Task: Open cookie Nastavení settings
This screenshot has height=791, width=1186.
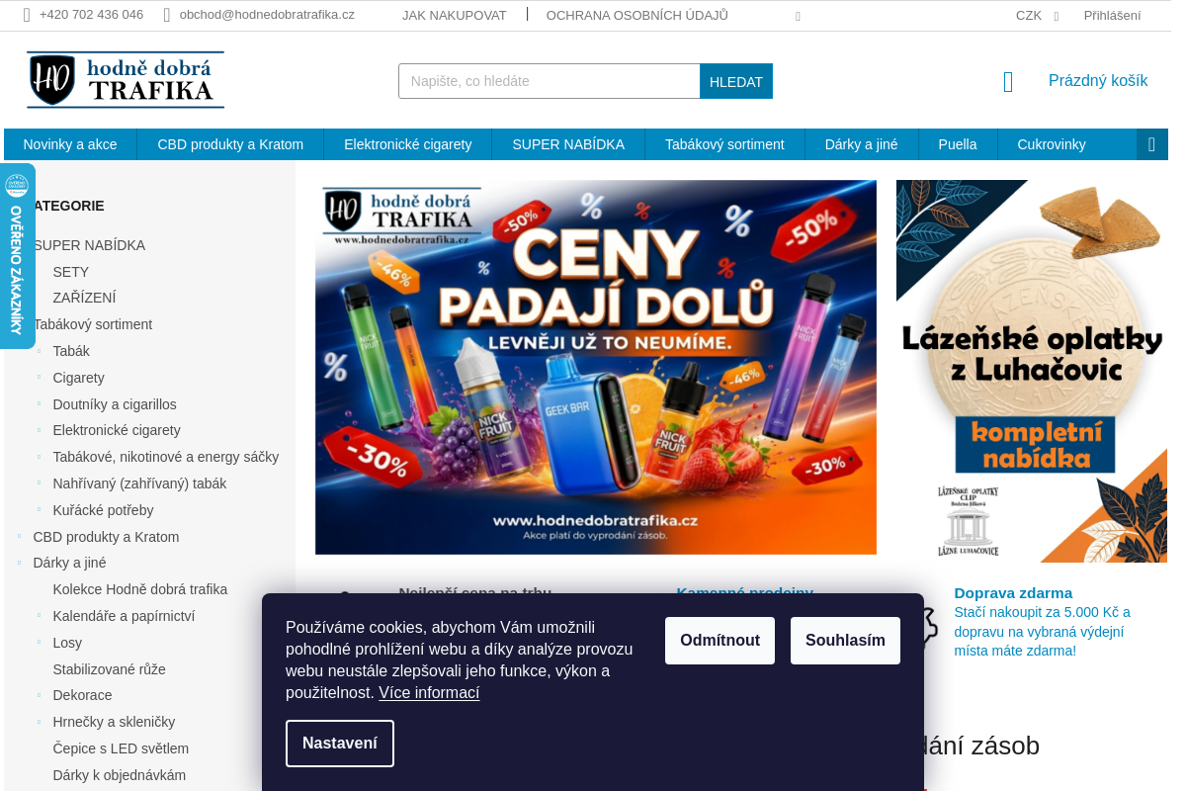Action: coord(340,744)
